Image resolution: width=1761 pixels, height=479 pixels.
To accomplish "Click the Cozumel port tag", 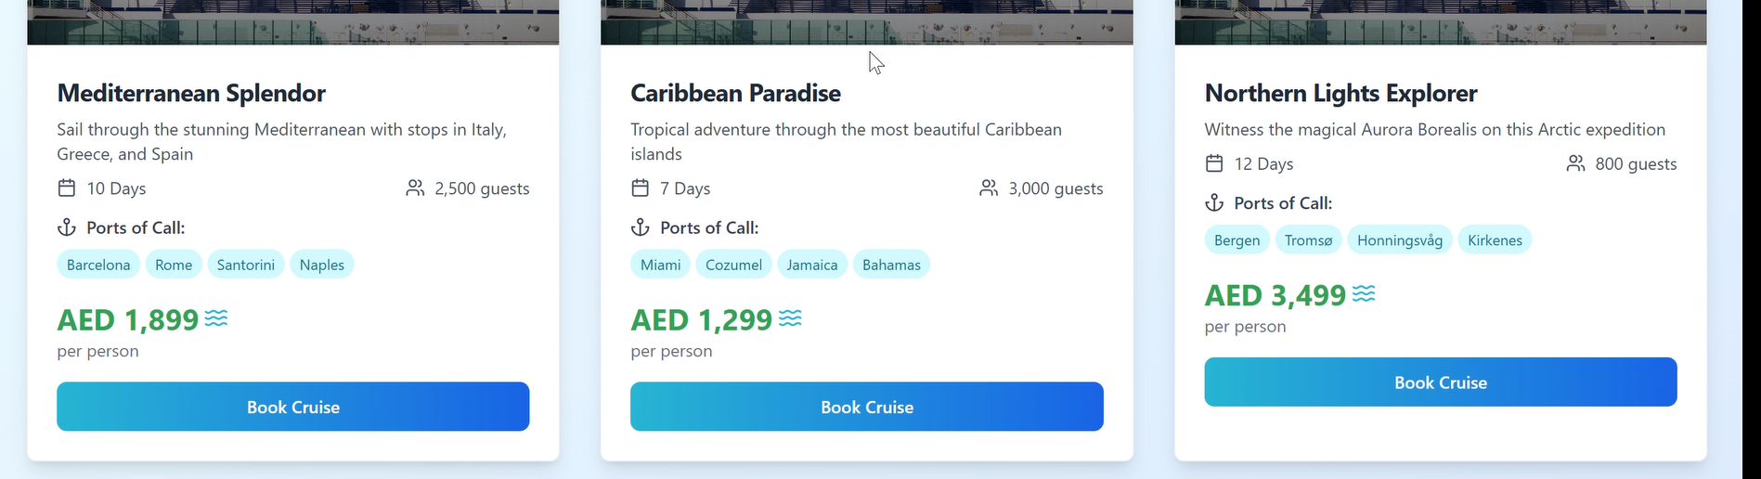I will (733, 265).
